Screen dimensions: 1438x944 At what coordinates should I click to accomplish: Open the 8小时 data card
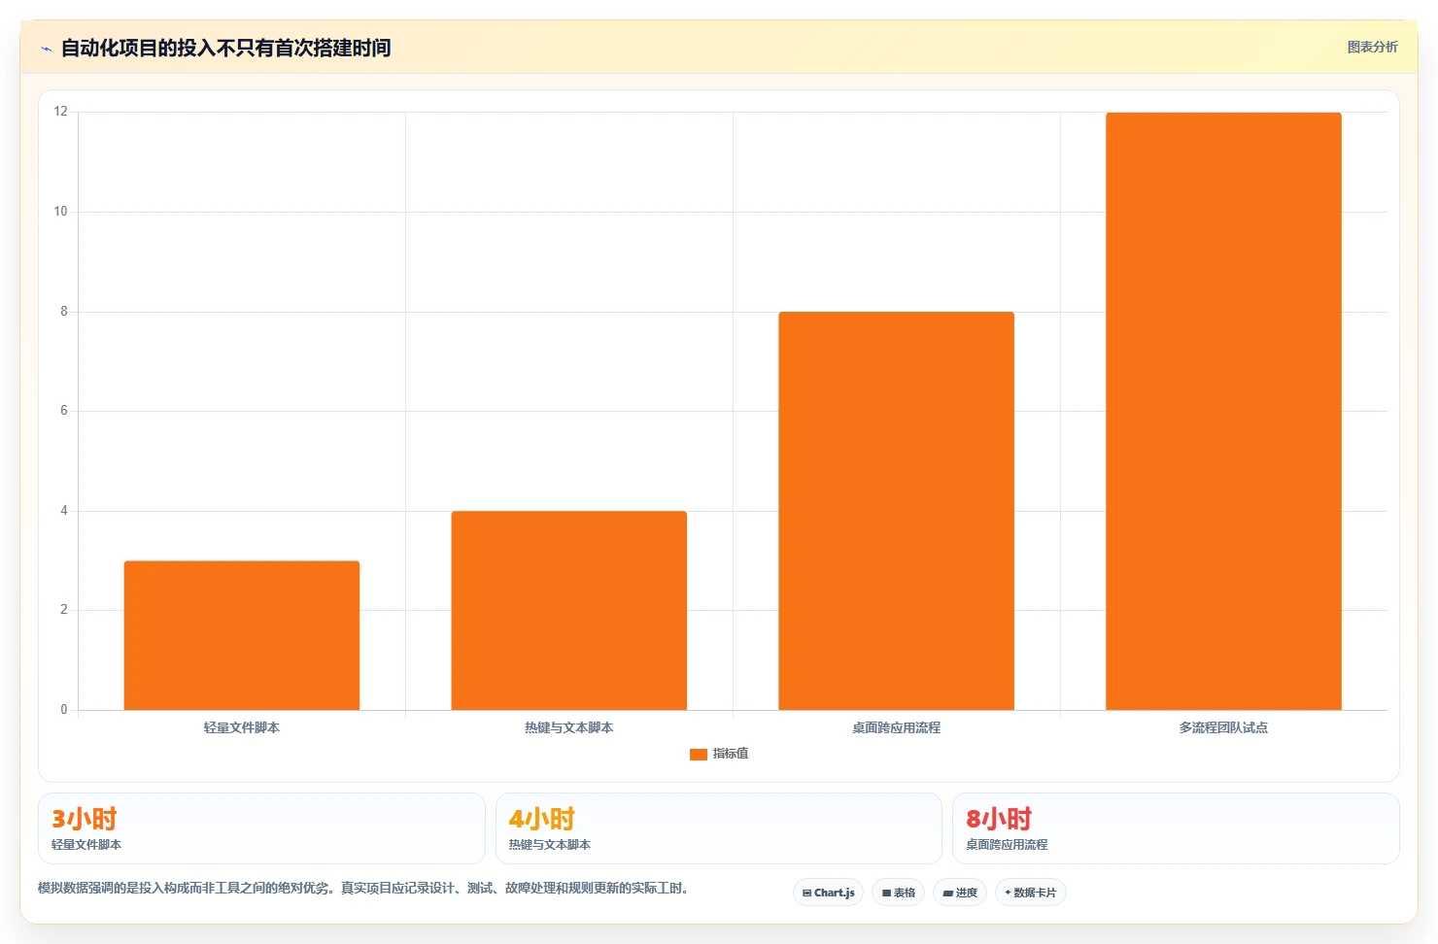click(1176, 828)
